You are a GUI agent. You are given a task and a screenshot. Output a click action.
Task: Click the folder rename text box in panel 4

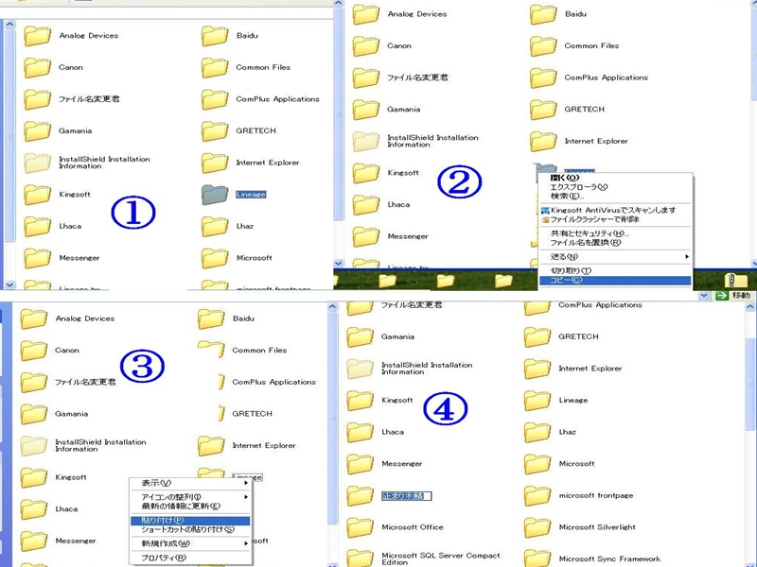(406, 495)
